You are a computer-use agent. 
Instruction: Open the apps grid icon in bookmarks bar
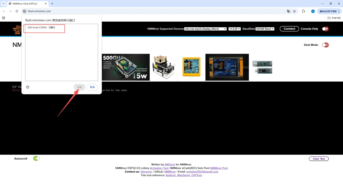coord(4,18)
